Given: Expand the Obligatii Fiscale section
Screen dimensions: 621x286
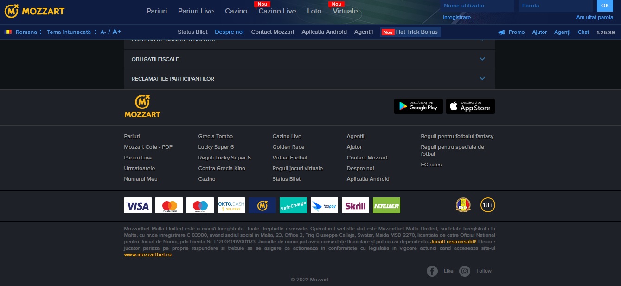Looking at the screenshot, I should click(310, 59).
